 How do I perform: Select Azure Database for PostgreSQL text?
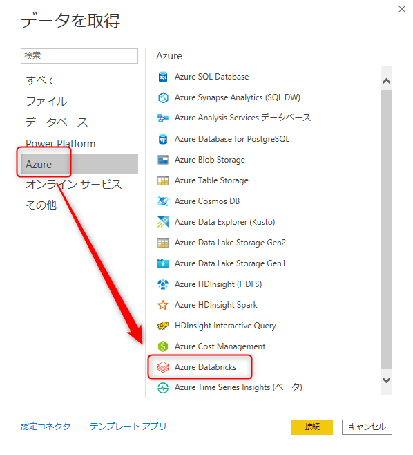[x=232, y=139]
